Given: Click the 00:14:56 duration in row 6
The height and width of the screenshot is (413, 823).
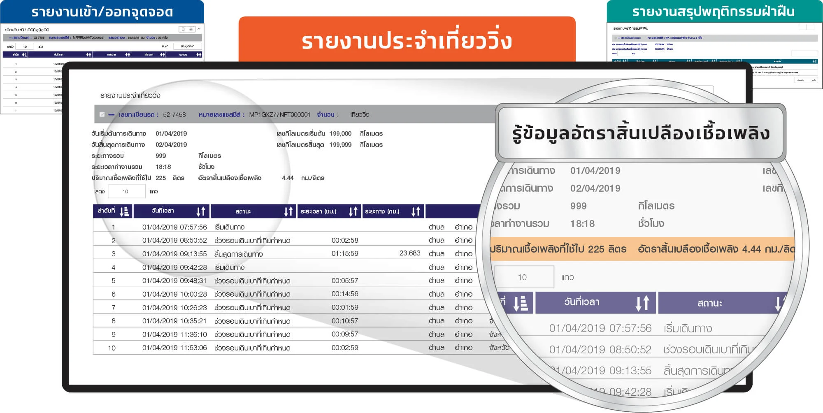Looking at the screenshot, I should (345, 294).
